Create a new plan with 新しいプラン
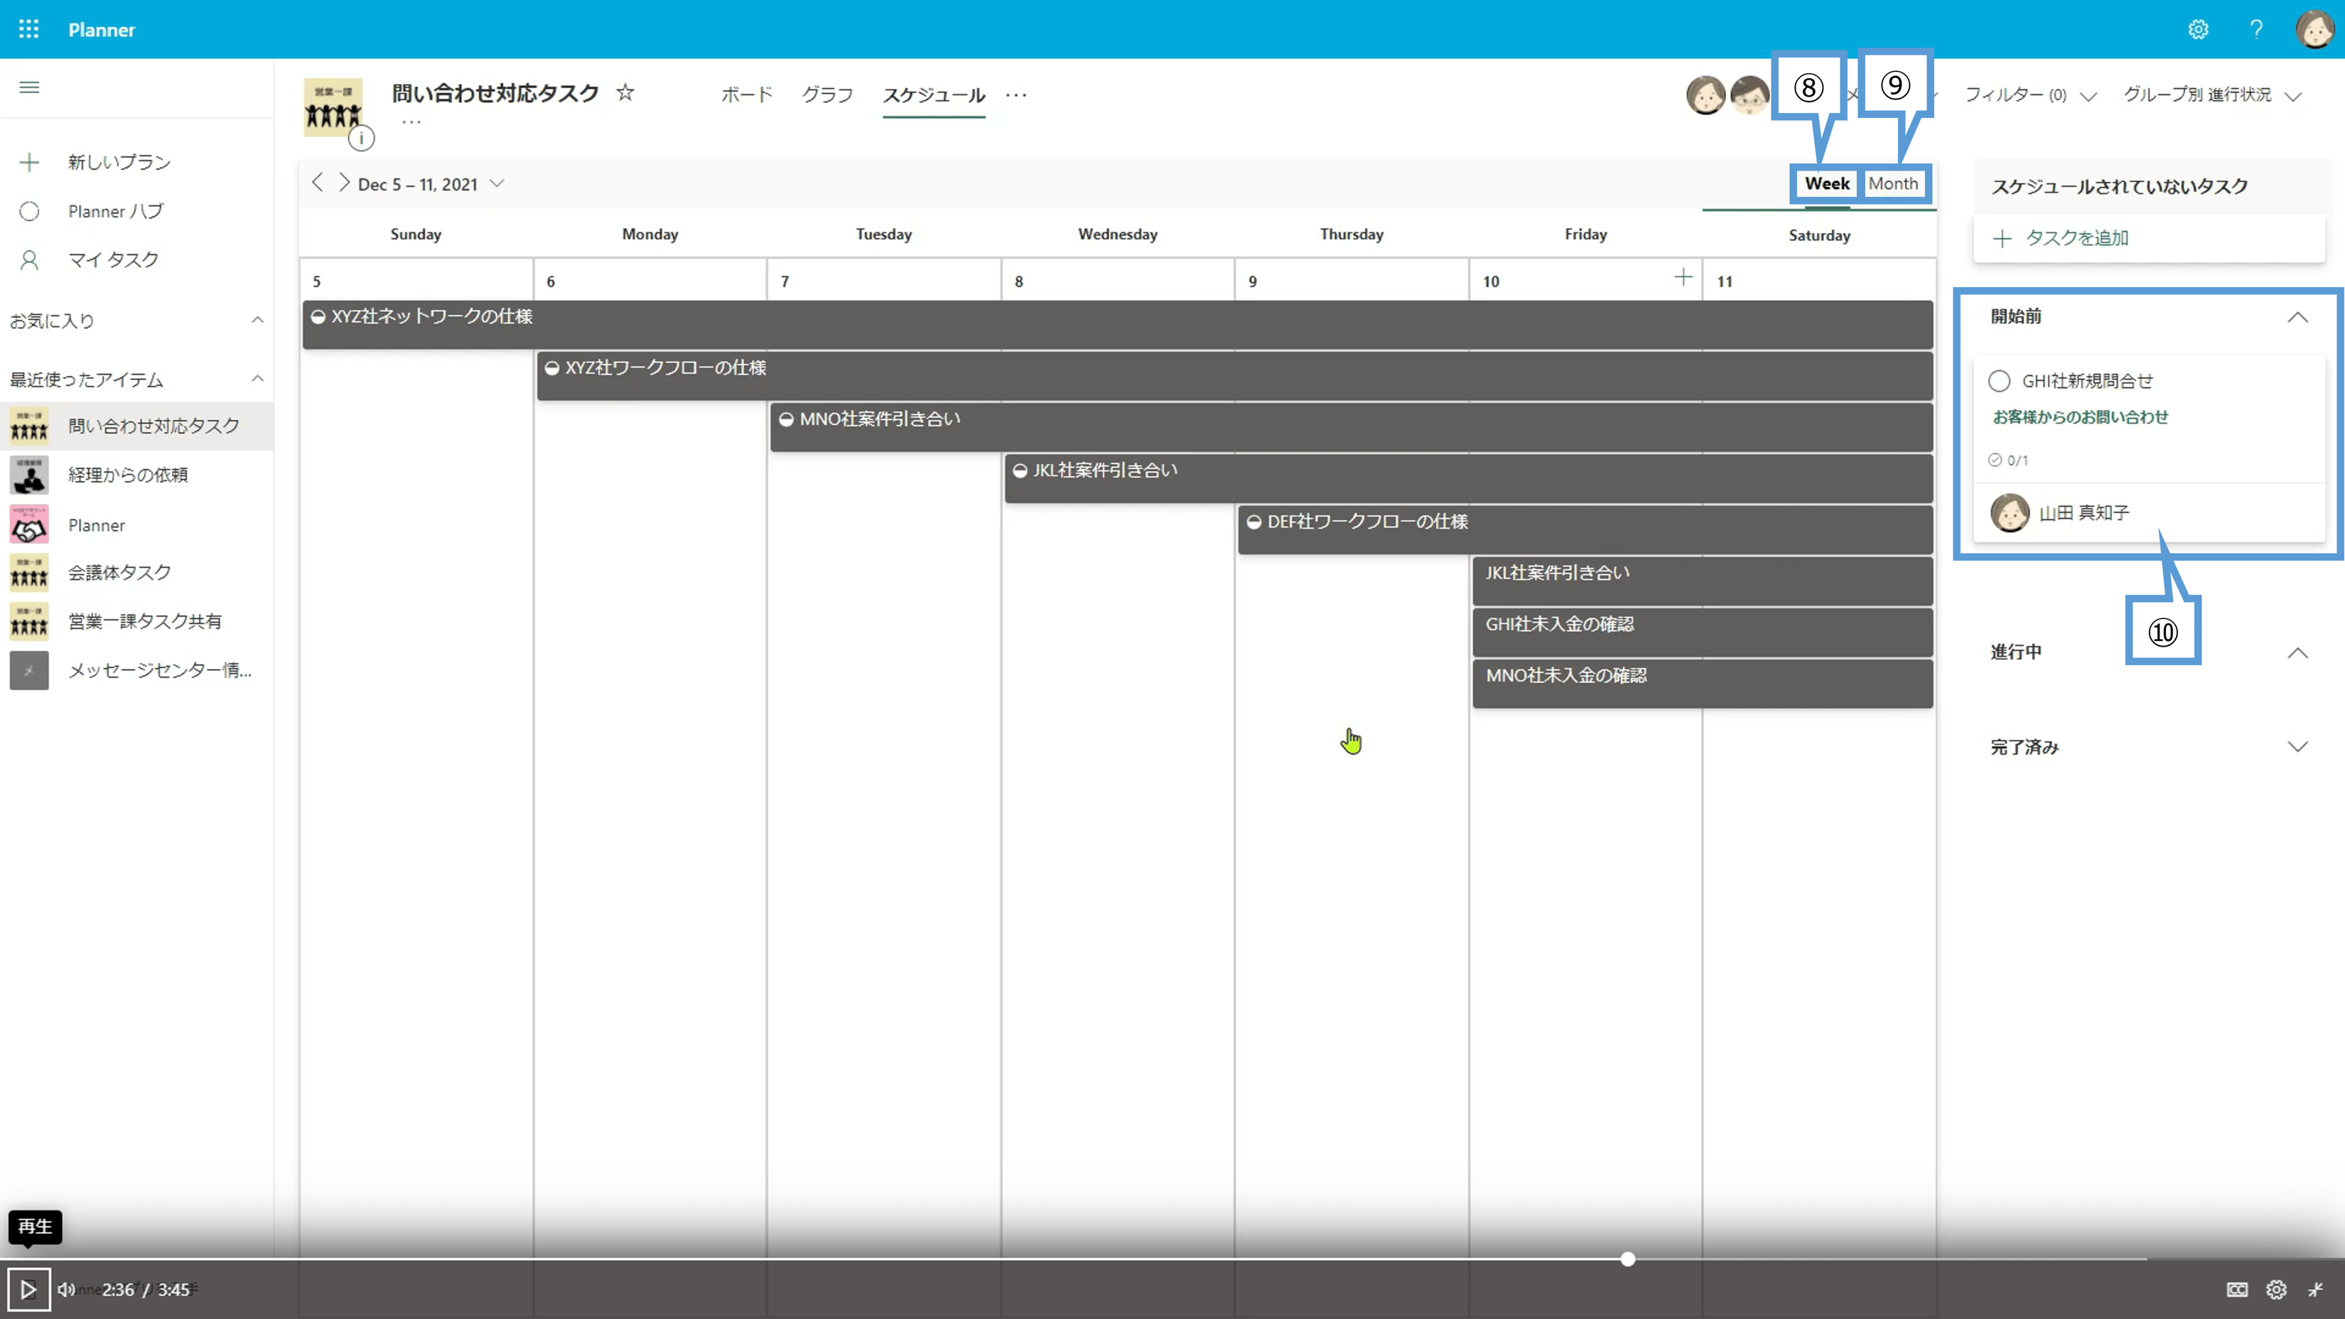2345x1319 pixels. click(x=117, y=161)
